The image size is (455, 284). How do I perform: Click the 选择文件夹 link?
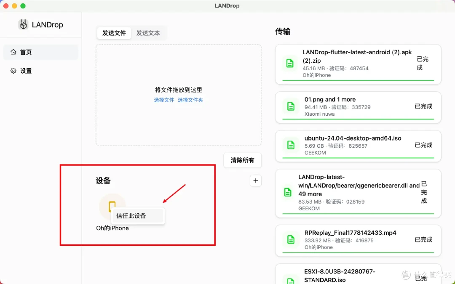(x=190, y=100)
